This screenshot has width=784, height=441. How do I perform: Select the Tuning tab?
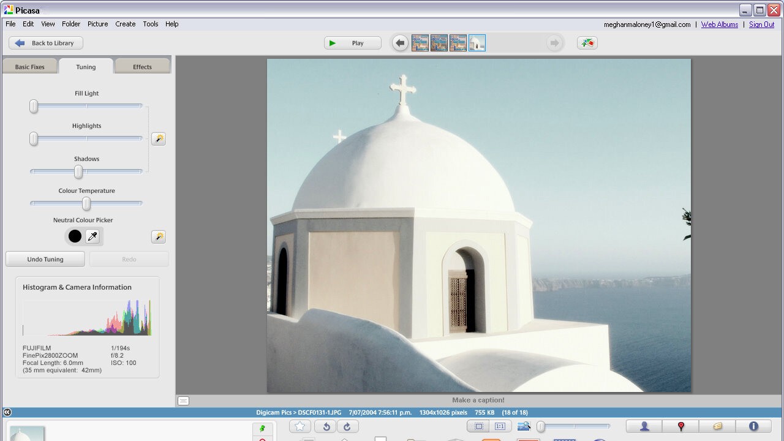click(86, 67)
